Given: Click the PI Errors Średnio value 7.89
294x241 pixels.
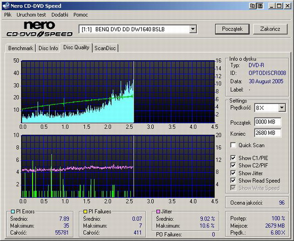Looking at the screenshot, I should tap(64, 218).
